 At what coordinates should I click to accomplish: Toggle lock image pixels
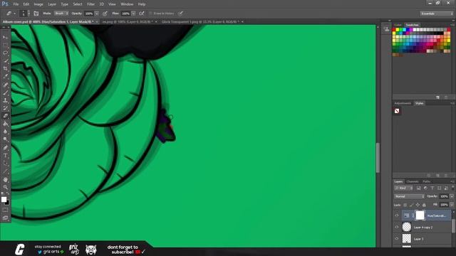pyautogui.click(x=411, y=205)
